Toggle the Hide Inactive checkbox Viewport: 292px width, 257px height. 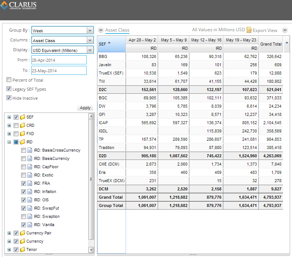click(x=9, y=98)
